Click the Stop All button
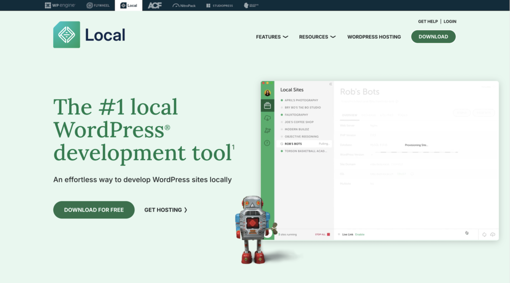Viewport: 510px width, 283px height. (x=322, y=234)
